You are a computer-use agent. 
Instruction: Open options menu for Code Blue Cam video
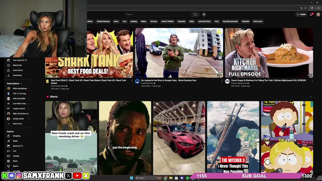(222, 81)
